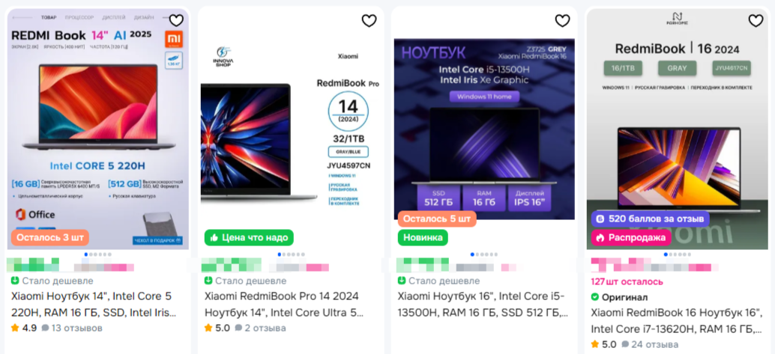
Task: Click the green 'Оригинал' verified checkmark icon
Action: [x=595, y=297]
